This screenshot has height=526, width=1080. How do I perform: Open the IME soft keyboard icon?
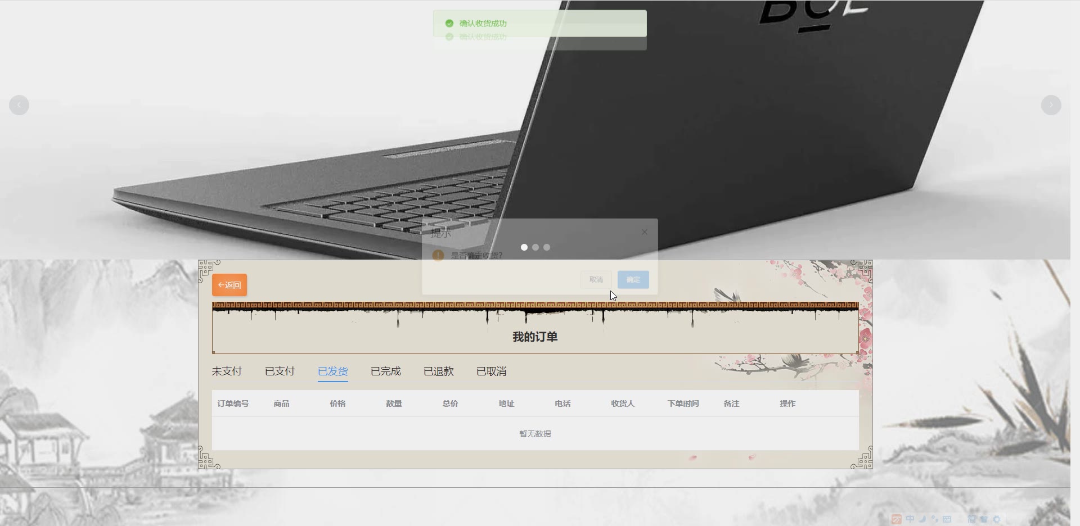[947, 519]
